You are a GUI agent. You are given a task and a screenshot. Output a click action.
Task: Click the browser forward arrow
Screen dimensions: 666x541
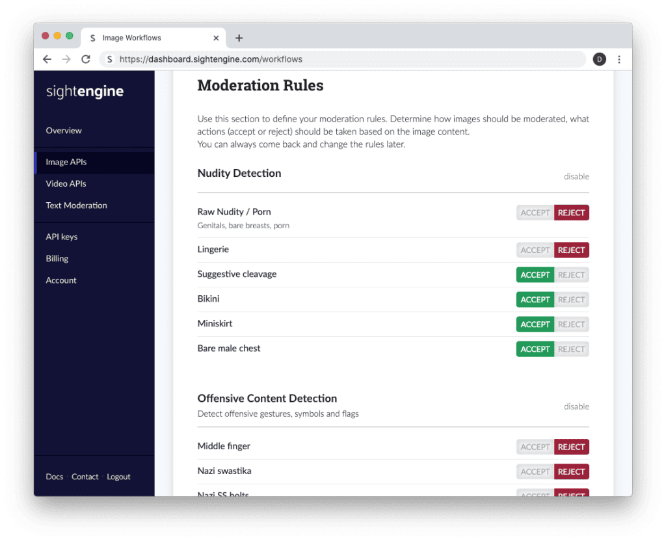point(66,59)
